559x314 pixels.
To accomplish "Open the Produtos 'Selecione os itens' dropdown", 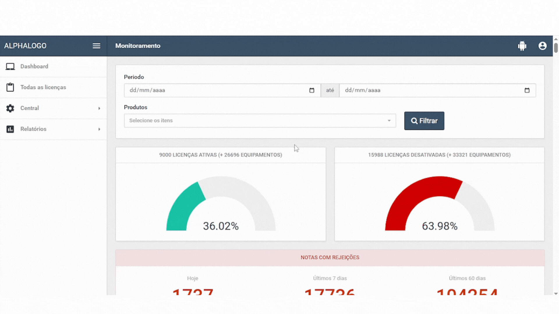I will point(260,121).
